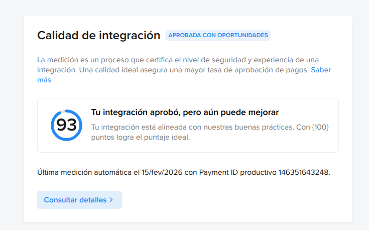Click the text about nuestras buenas prácticas
The image size is (369, 230).
(x=210, y=132)
